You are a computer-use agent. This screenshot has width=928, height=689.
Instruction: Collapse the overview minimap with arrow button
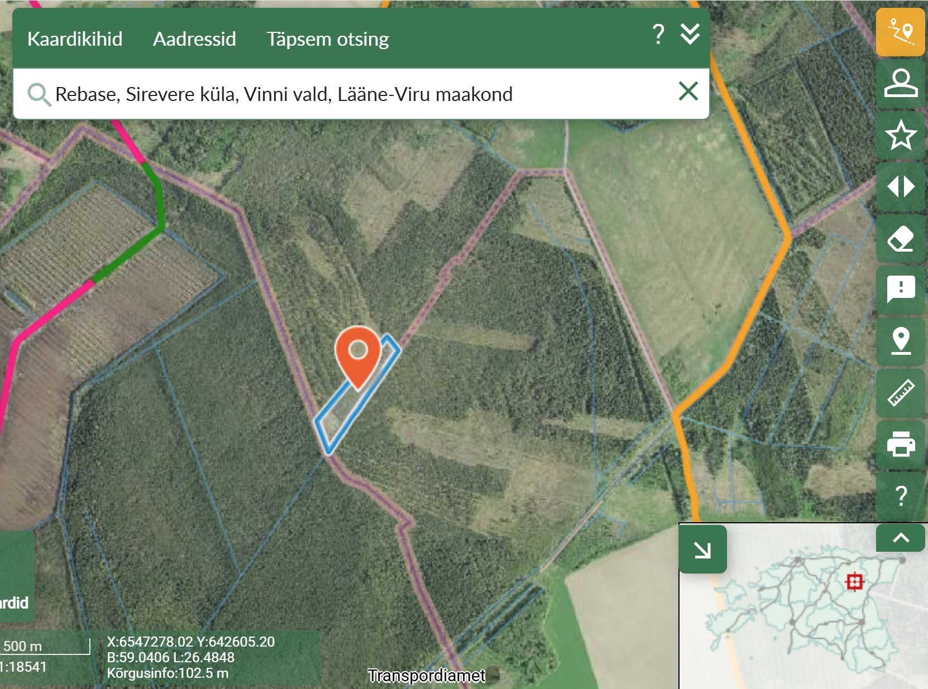point(702,550)
